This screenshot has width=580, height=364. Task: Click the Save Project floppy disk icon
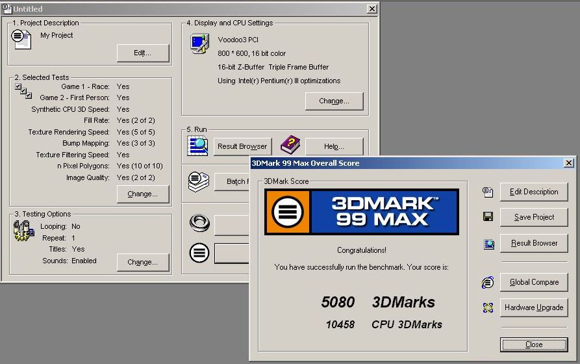pyautogui.click(x=488, y=216)
